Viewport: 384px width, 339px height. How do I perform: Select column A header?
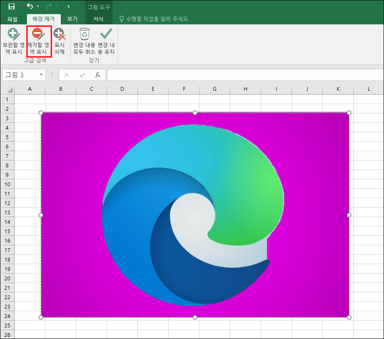(x=30, y=89)
